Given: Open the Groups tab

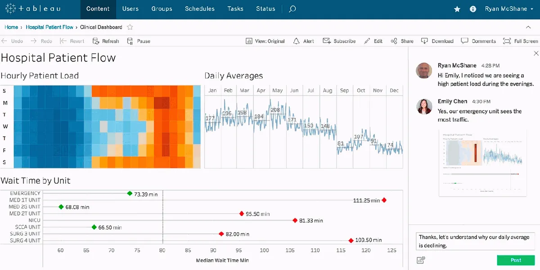Looking at the screenshot, I should pyautogui.click(x=162, y=9).
